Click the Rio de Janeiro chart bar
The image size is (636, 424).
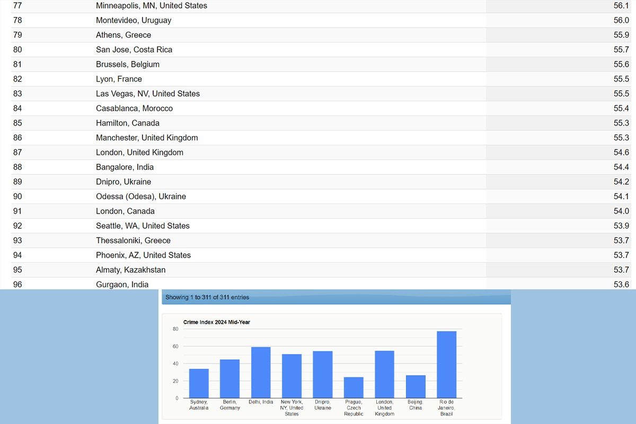pyautogui.click(x=446, y=365)
